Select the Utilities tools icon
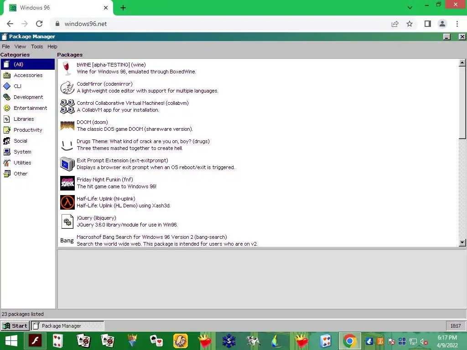467x350 pixels. pyautogui.click(x=7, y=163)
